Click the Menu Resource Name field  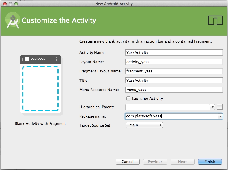point(174,90)
